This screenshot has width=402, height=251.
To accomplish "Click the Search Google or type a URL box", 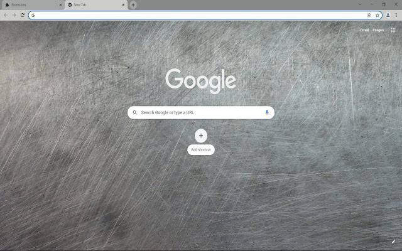I will click(x=201, y=112).
